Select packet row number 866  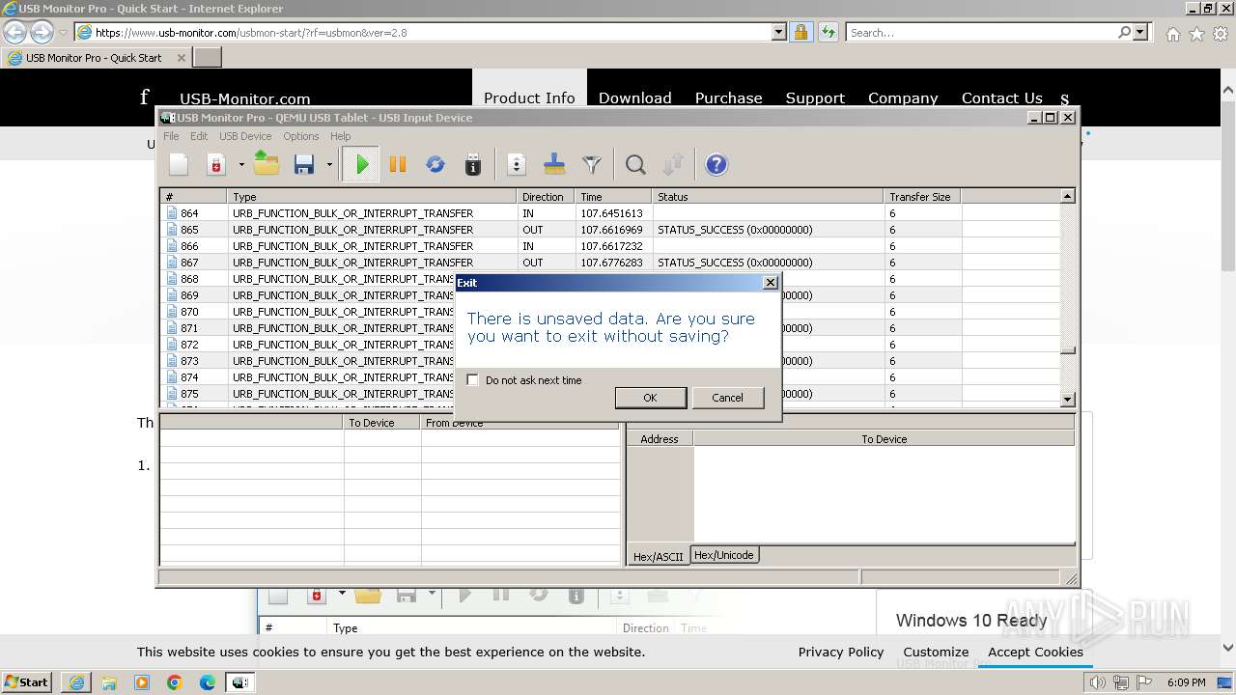click(610, 246)
